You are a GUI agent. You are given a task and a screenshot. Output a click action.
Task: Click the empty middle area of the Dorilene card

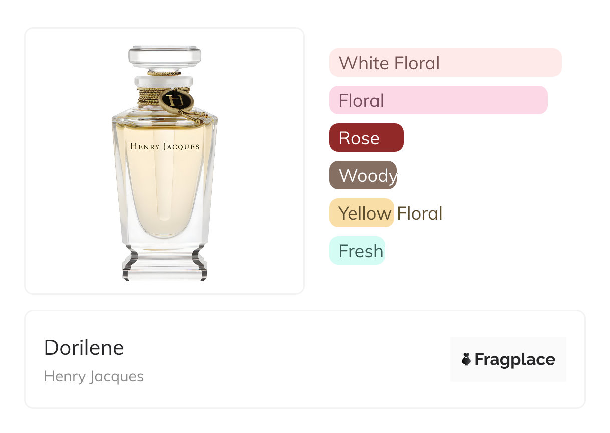290,359
